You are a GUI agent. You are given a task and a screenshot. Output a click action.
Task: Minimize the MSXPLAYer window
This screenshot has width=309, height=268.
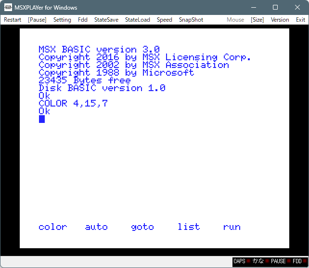click(x=254, y=8)
